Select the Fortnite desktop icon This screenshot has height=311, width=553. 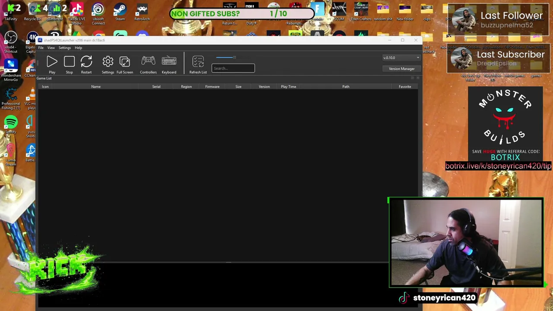pyautogui.click(x=318, y=12)
